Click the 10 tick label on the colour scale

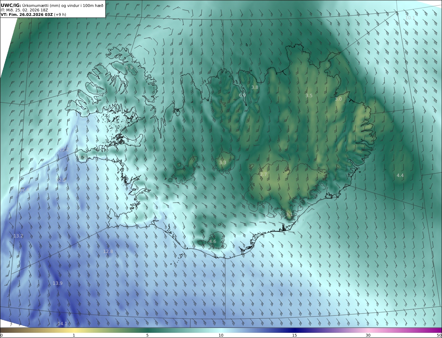[x=221, y=336]
